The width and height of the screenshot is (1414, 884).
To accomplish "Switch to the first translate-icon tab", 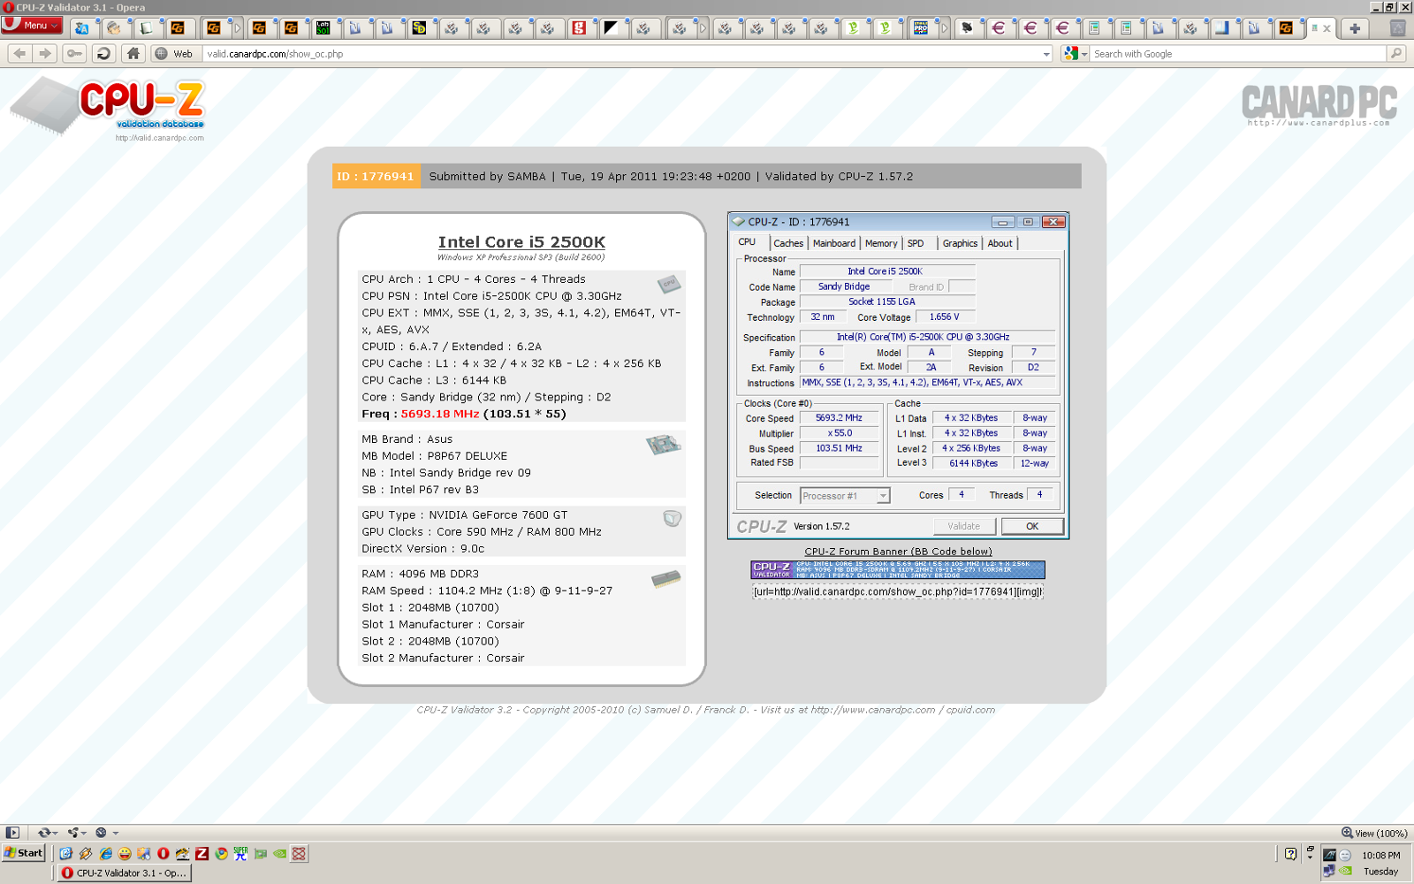I will pos(81,28).
